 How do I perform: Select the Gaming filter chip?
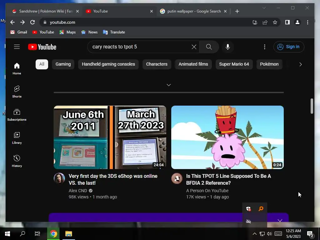(x=63, y=64)
